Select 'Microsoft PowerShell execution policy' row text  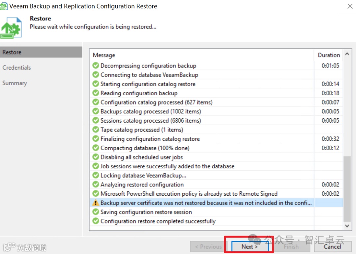(x=189, y=194)
